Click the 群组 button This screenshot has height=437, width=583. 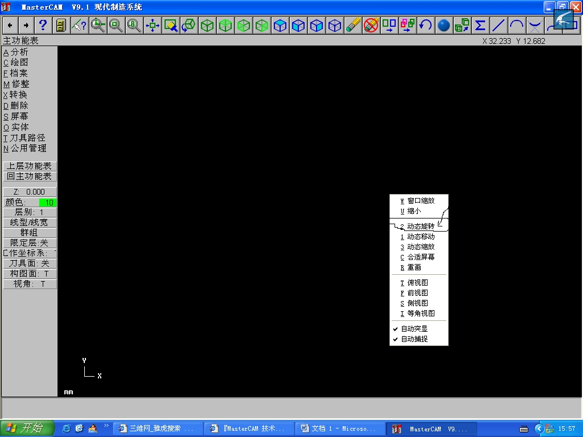(30, 233)
